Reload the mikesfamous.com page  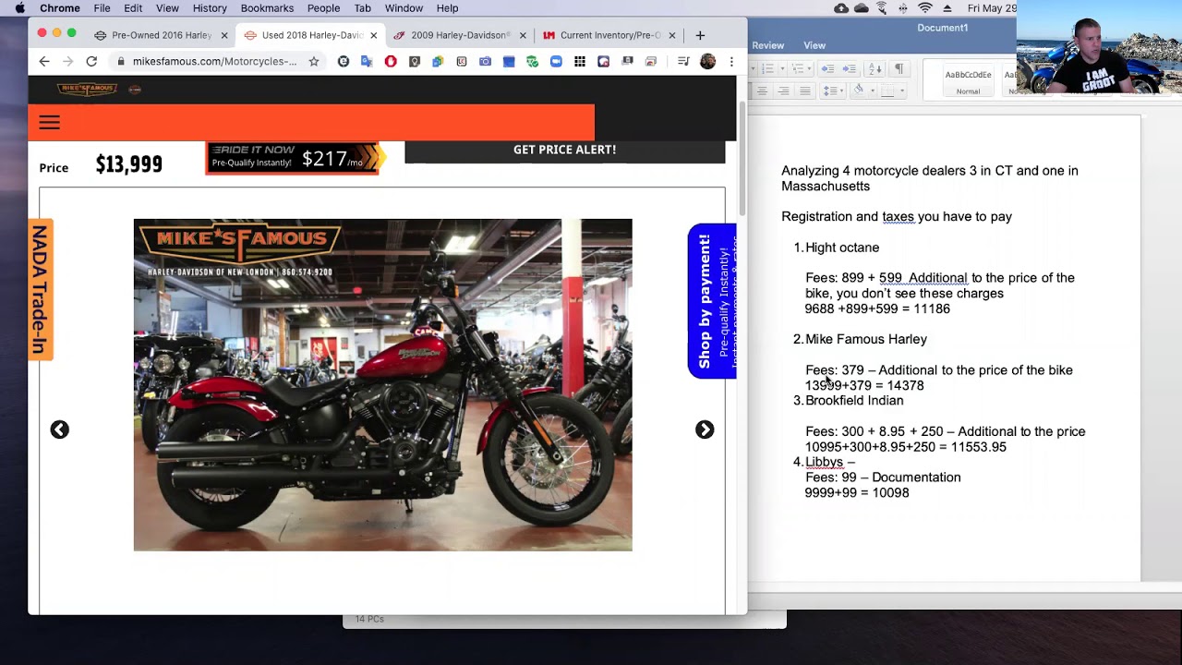[x=91, y=61]
